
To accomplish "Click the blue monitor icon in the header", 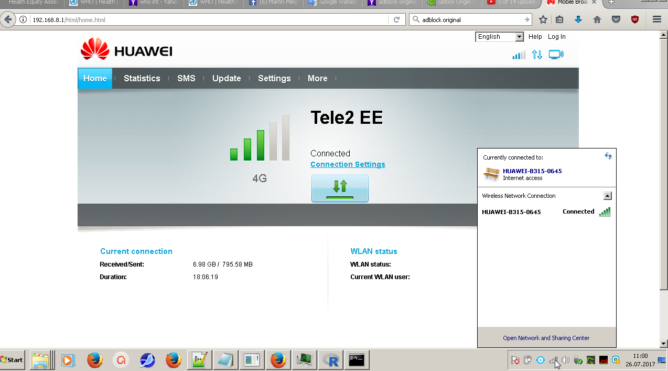I will coord(556,55).
